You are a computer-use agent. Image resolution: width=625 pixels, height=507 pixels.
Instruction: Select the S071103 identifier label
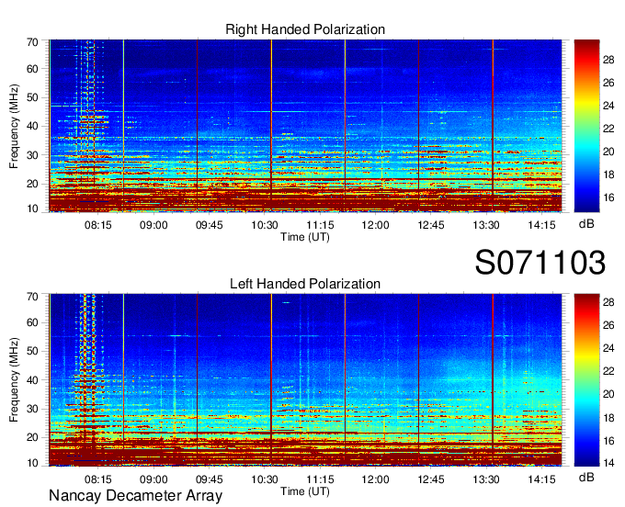tap(540, 262)
